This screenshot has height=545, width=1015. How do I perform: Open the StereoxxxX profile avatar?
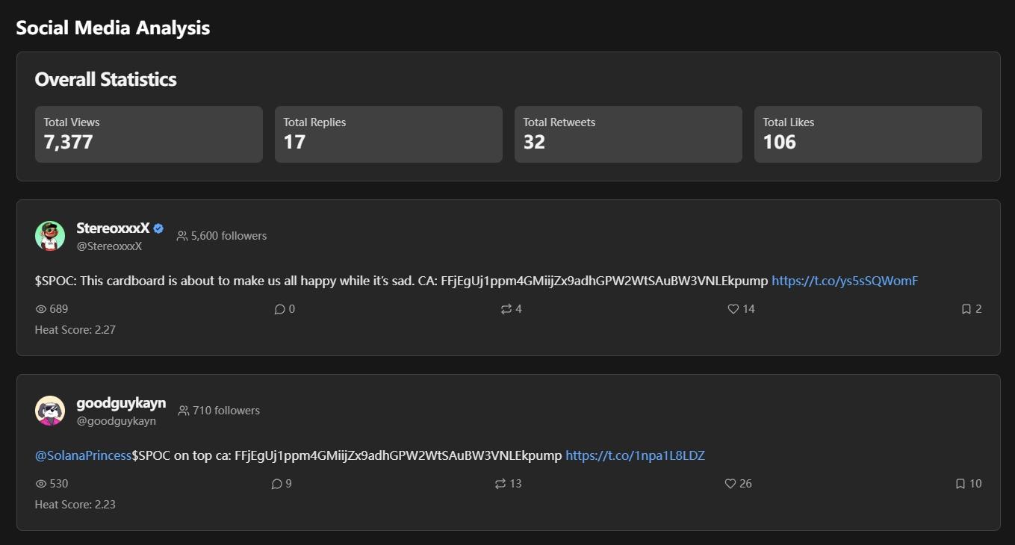[x=50, y=236]
